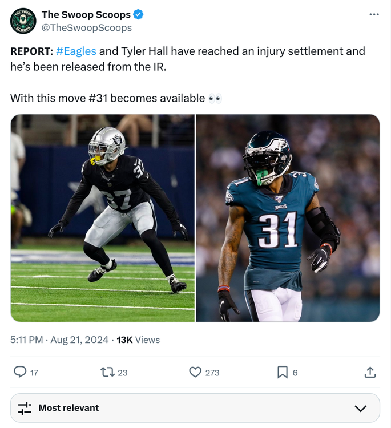The image size is (391, 428).
Task: Open the 5:11 PM Aug 21, 2024 timestamp
Action: click(59, 340)
